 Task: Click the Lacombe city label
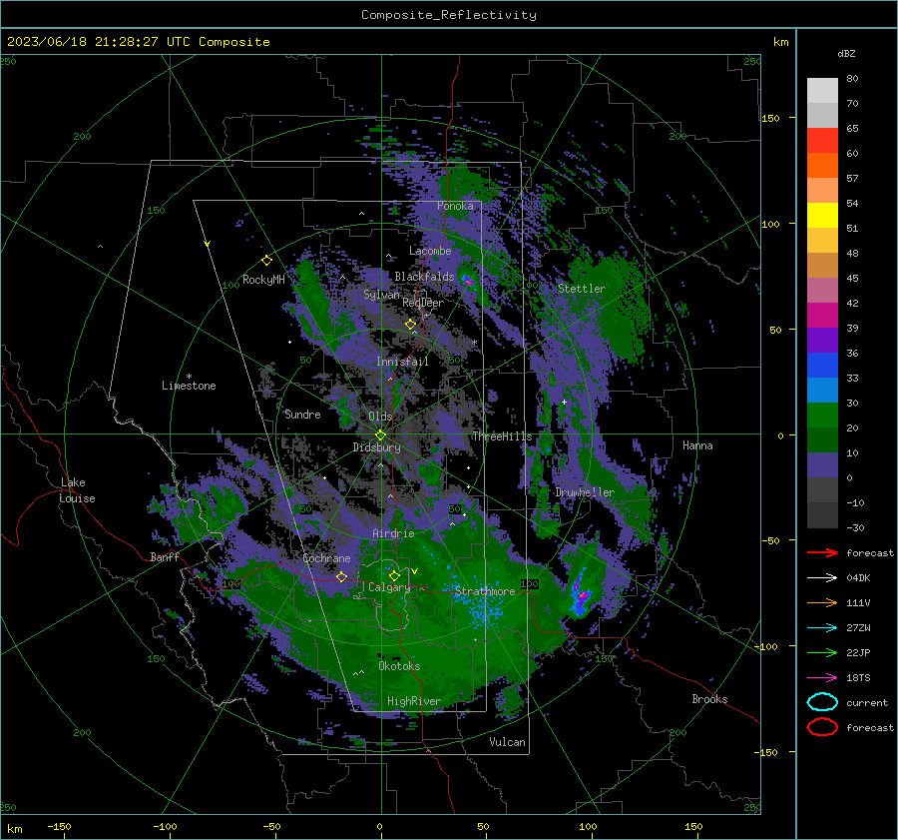(430, 251)
